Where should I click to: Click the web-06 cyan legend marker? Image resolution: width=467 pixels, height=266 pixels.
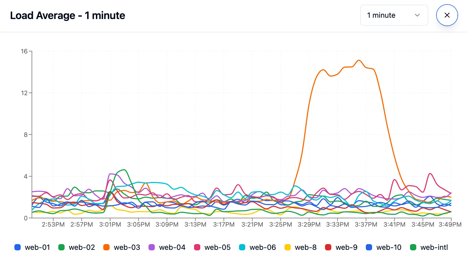click(243, 247)
